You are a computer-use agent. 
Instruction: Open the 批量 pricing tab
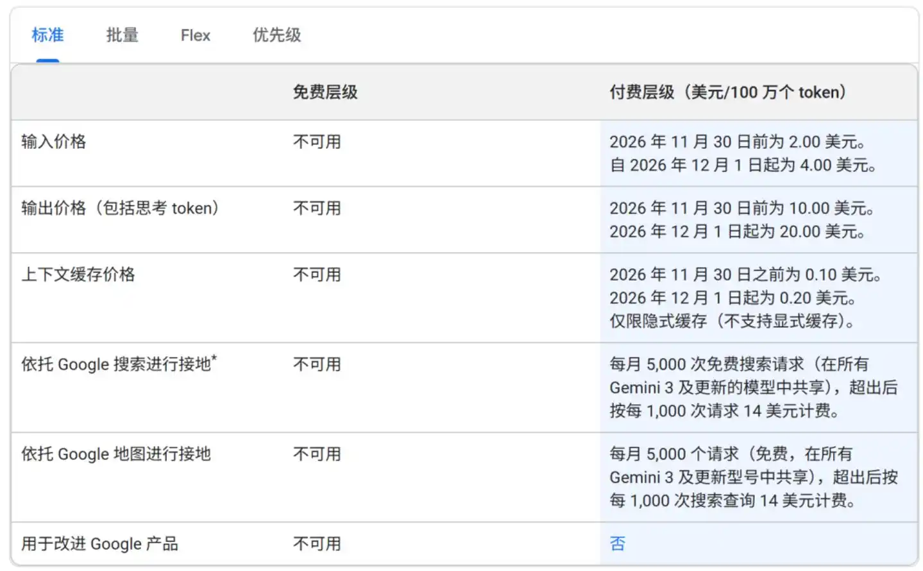coord(123,35)
